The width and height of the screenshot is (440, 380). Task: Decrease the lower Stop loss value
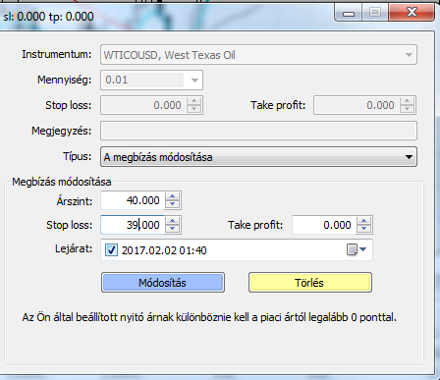[173, 229]
